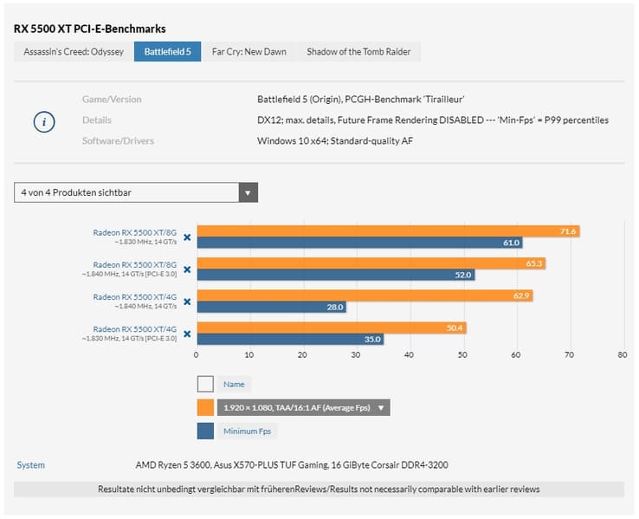This screenshot has width=639, height=519.
Task: Click the 28.0 minimum fps blue bar
Action: 272,307
